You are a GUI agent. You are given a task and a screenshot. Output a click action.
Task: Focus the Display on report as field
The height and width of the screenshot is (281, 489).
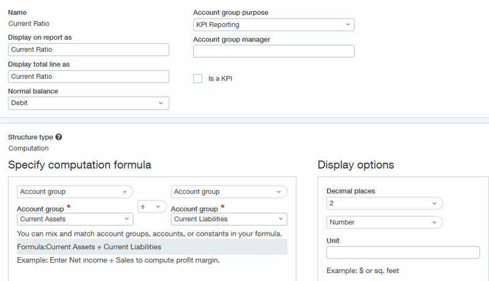pyautogui.click(x=88, y=50)
